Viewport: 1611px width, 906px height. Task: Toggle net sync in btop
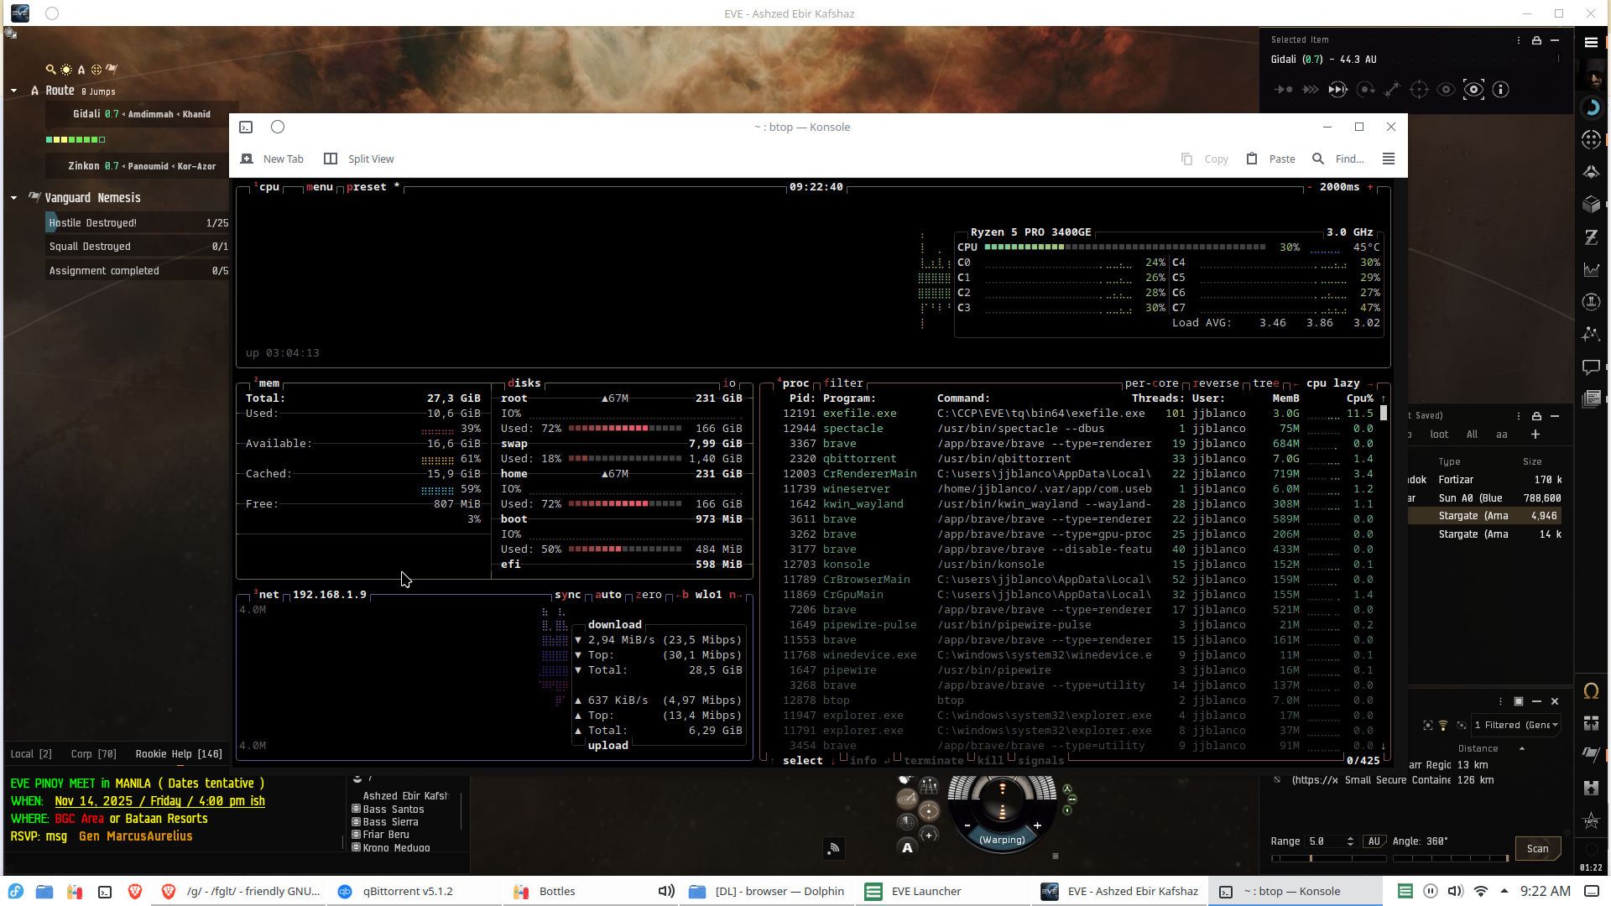568,595
